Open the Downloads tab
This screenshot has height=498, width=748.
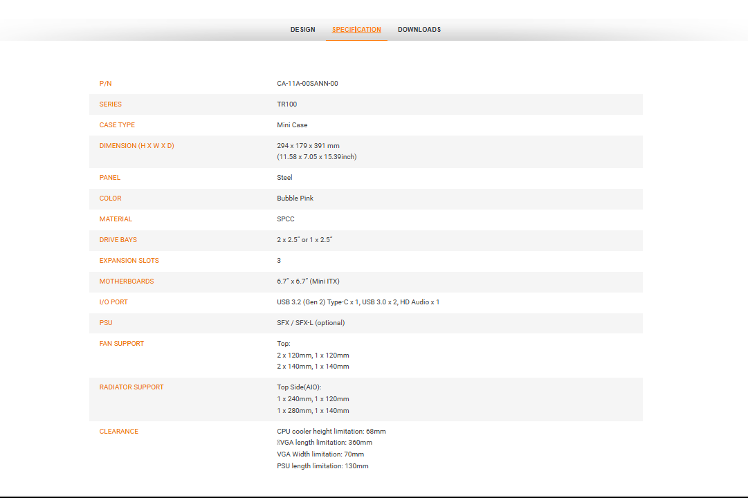(x=419, y=30)
